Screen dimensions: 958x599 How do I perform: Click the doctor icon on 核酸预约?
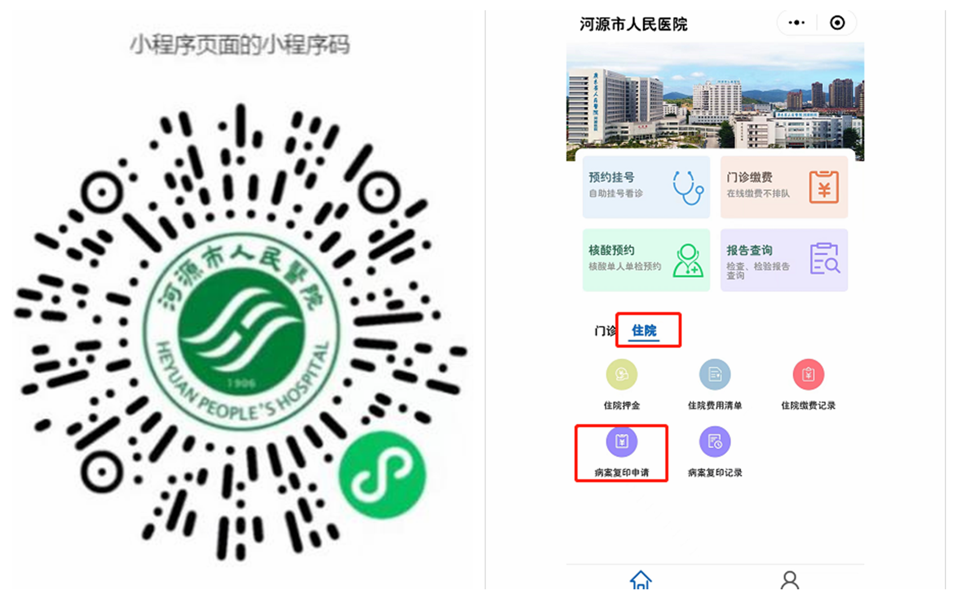pyautogui.click(x=688, y=261)
